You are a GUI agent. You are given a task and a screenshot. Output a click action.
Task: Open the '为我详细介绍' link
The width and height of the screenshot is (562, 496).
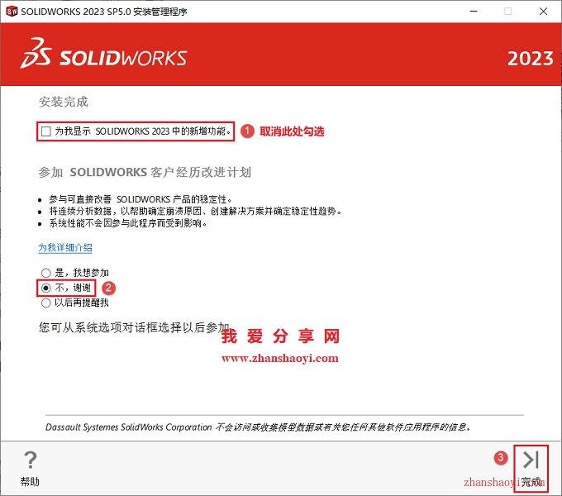point(65,248)
